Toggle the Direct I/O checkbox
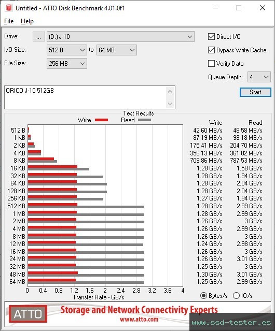 click(211, 37)
